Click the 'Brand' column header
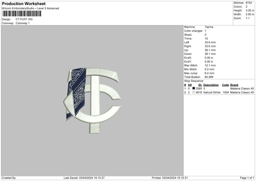The height and width of the screenshot is (181, 256). pyautogui.click(x=234, y=85)
